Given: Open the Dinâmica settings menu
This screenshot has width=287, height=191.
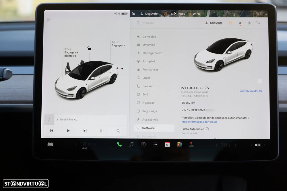Looking at the screenshot, I should (x=146, y=45).
